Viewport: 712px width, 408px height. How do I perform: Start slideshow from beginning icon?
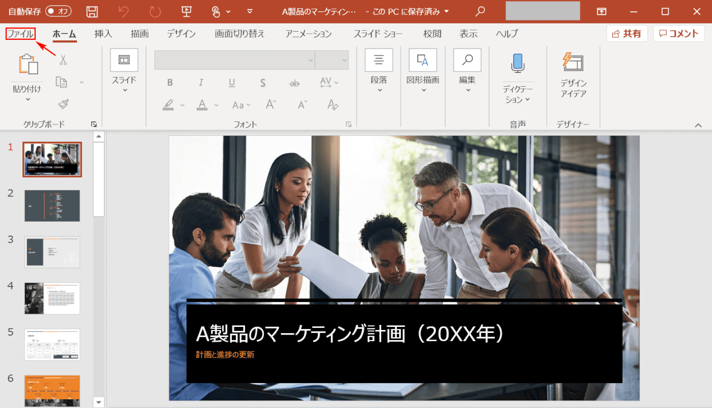coord(186,11)
